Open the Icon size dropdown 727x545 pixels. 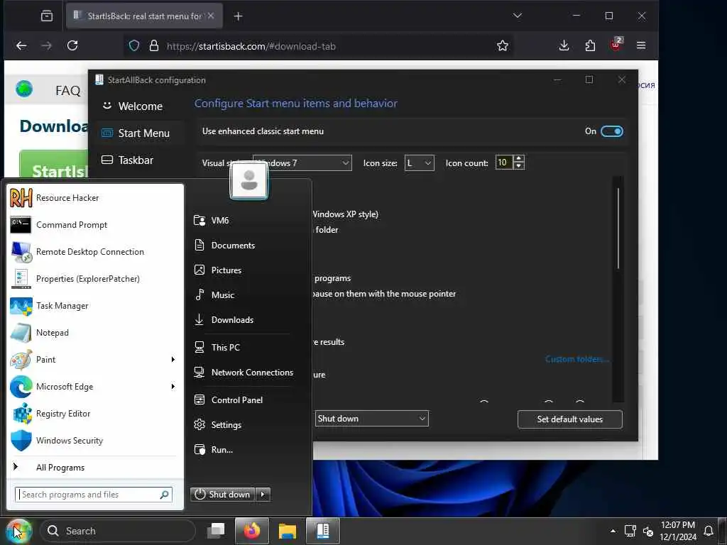[x=419, y=163]
